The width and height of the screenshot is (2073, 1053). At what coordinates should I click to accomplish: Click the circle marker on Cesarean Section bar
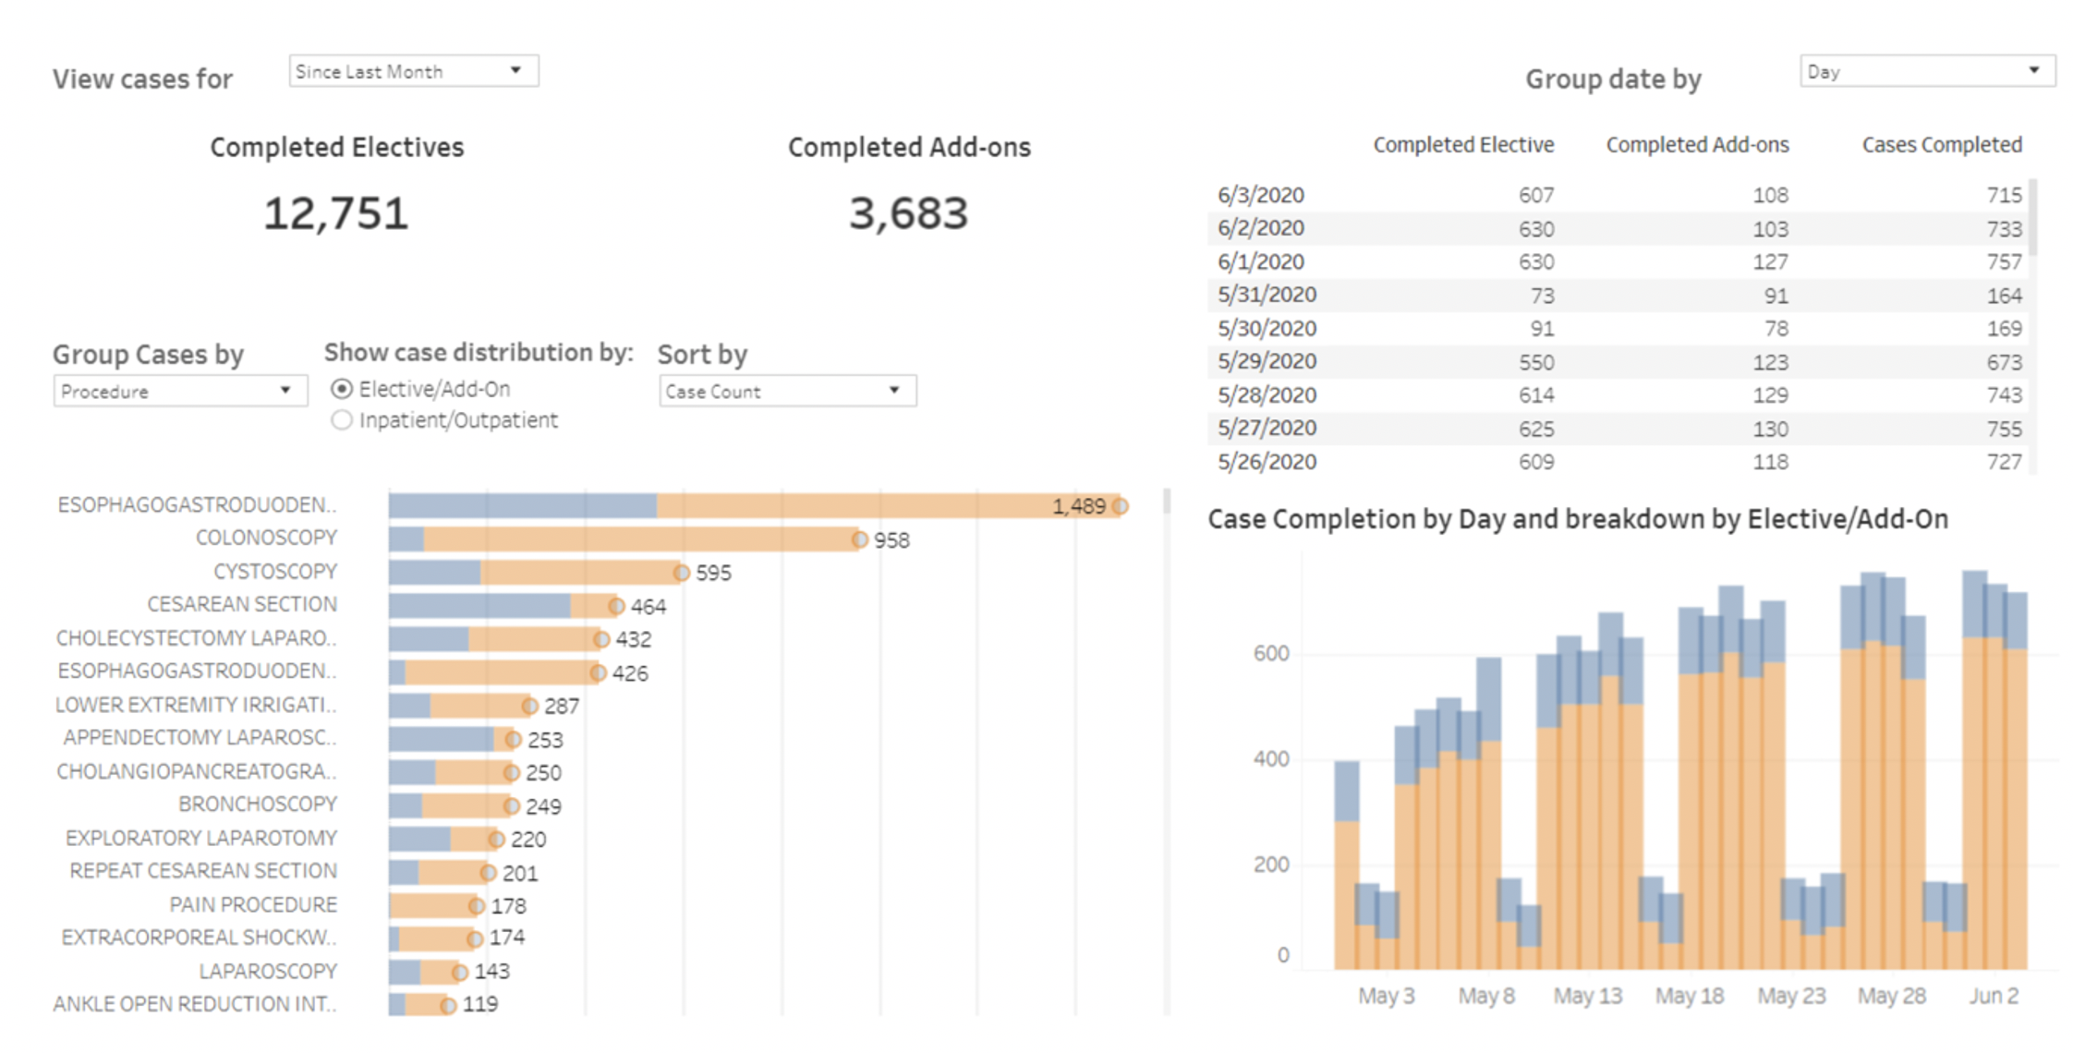point(616,606)
